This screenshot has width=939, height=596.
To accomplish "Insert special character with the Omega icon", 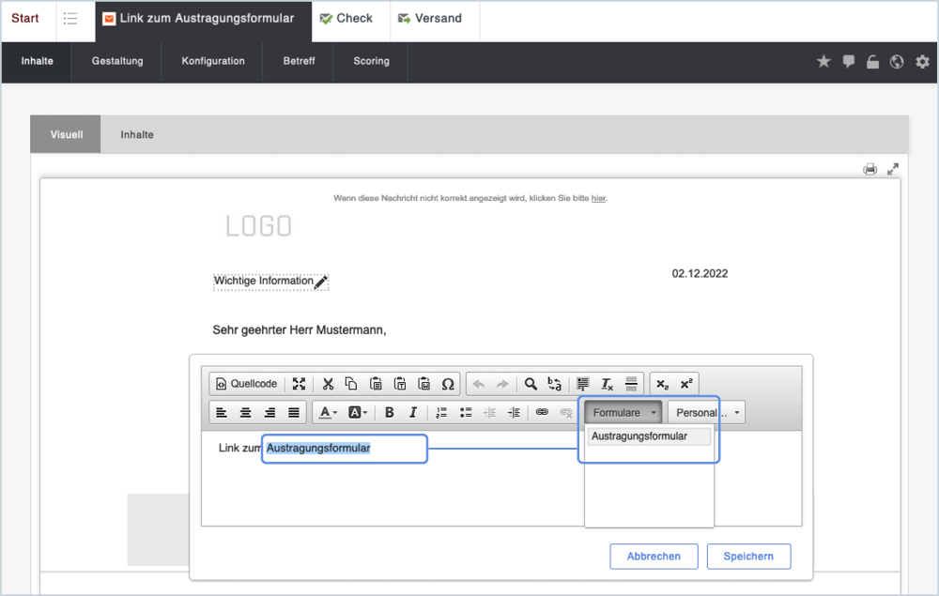I will [x=448, y=384].
